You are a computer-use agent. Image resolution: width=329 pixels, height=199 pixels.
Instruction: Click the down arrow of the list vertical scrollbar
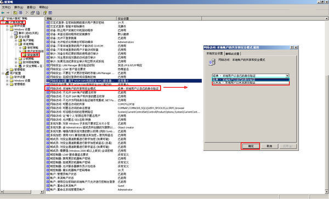[x=327, y=192]
